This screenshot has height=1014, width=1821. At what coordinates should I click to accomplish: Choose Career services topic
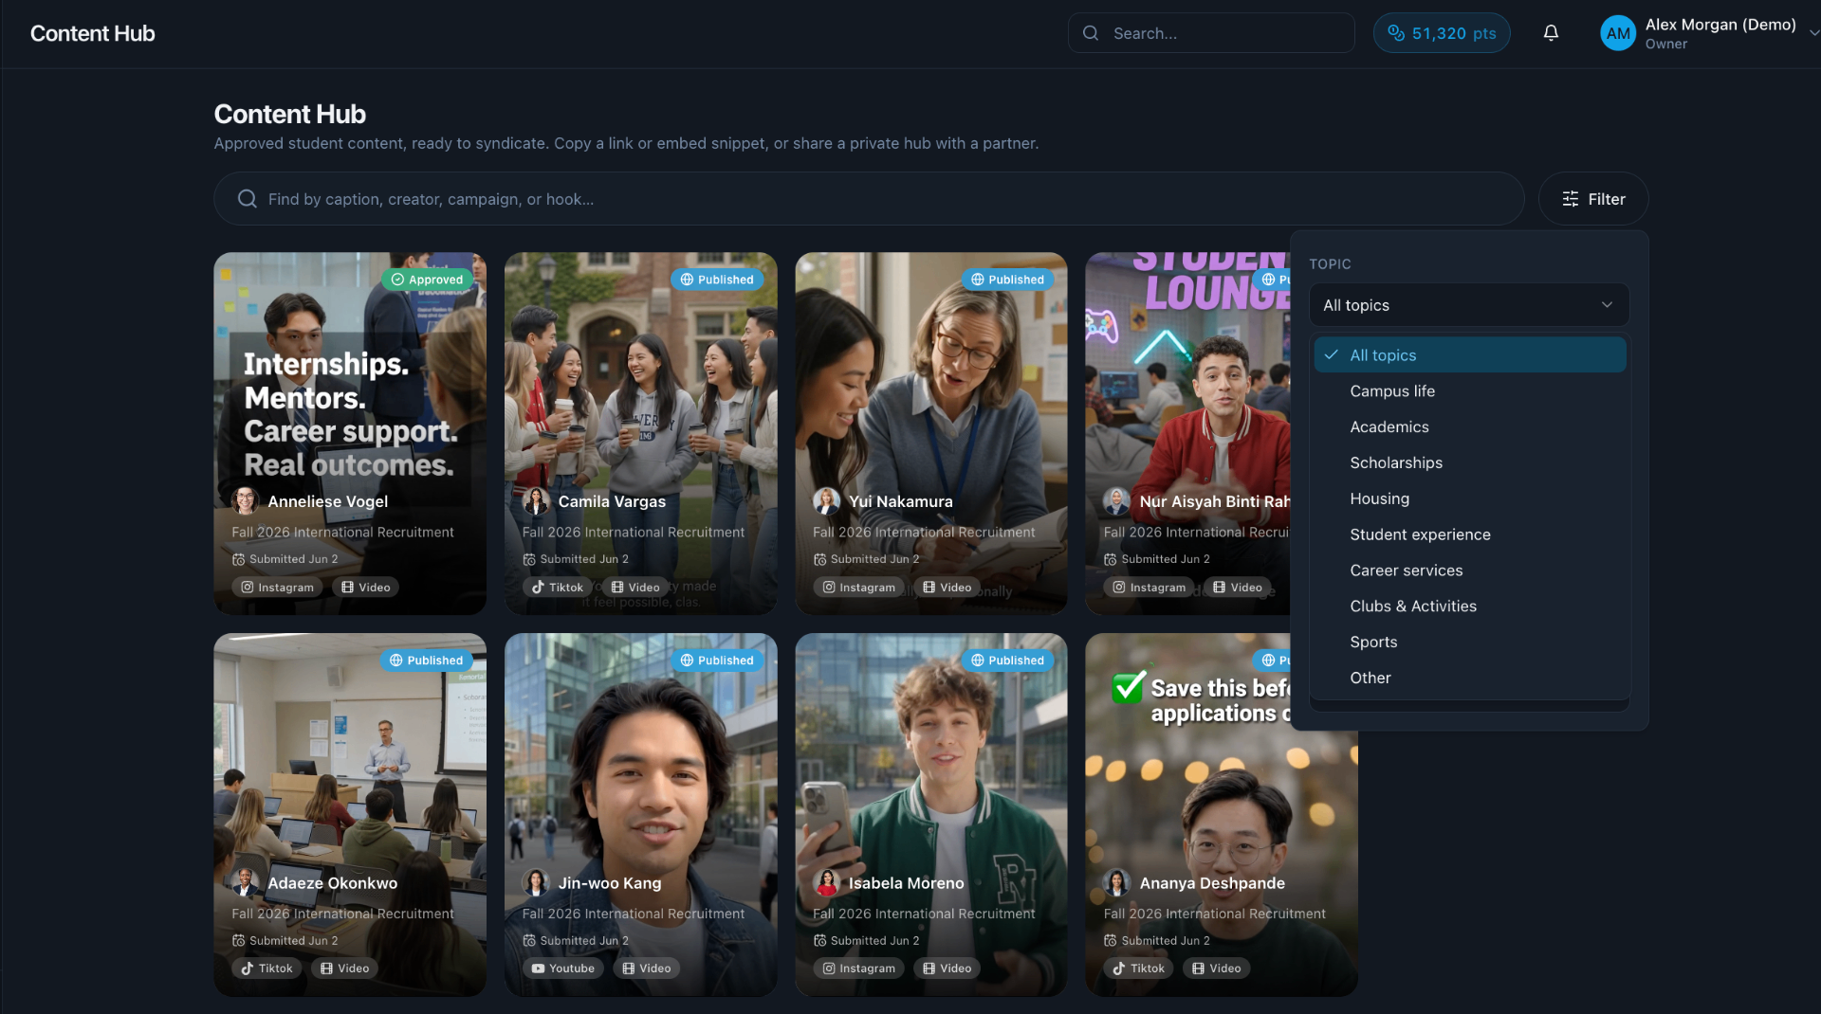pyautogui.click(x=1469, y=570)
